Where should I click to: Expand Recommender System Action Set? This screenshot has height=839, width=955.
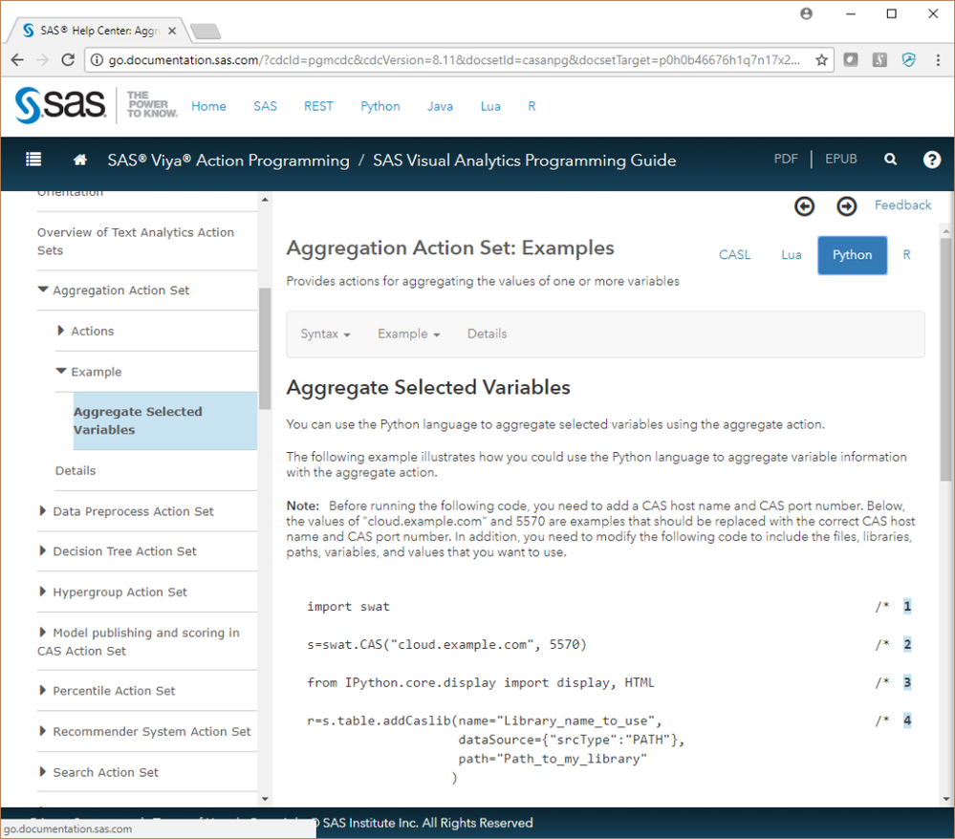click(42, 731)
